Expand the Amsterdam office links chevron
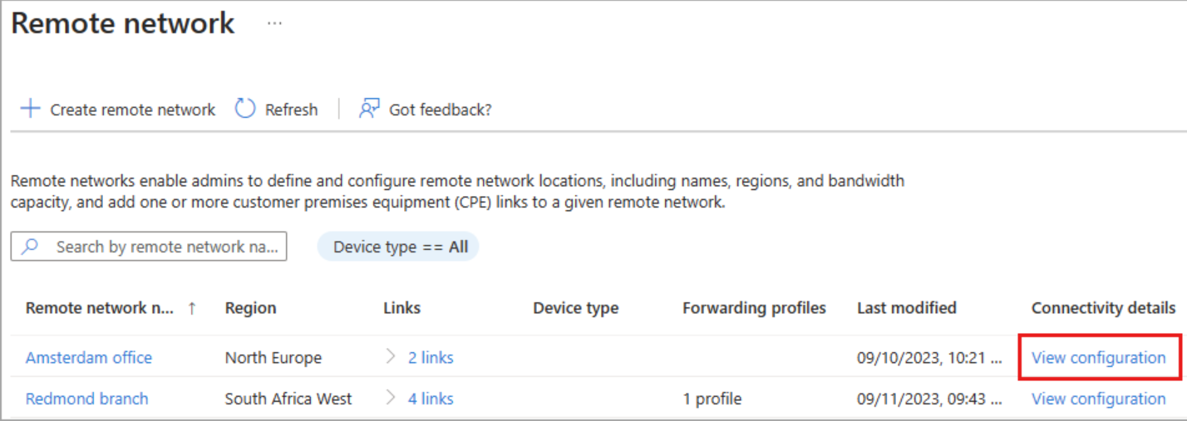Screen dimensions: 1187x421 click(392, 357)
